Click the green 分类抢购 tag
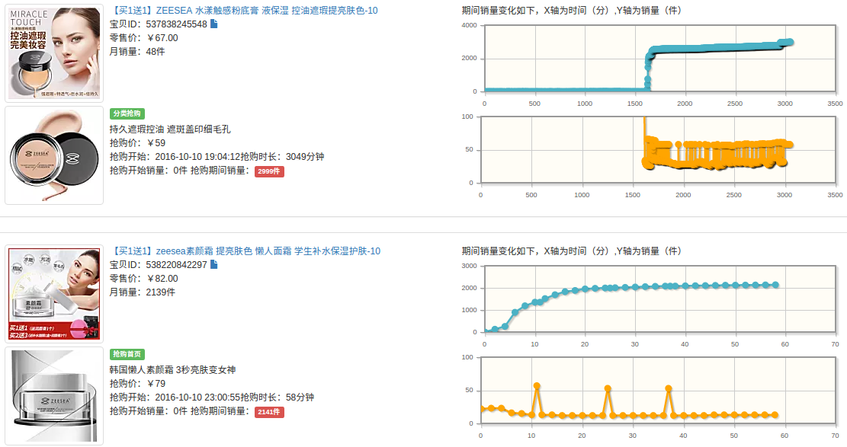 coord(127,113)
